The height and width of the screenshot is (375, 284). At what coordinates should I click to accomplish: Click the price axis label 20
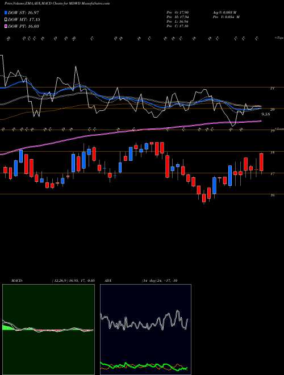pos(272,110)
